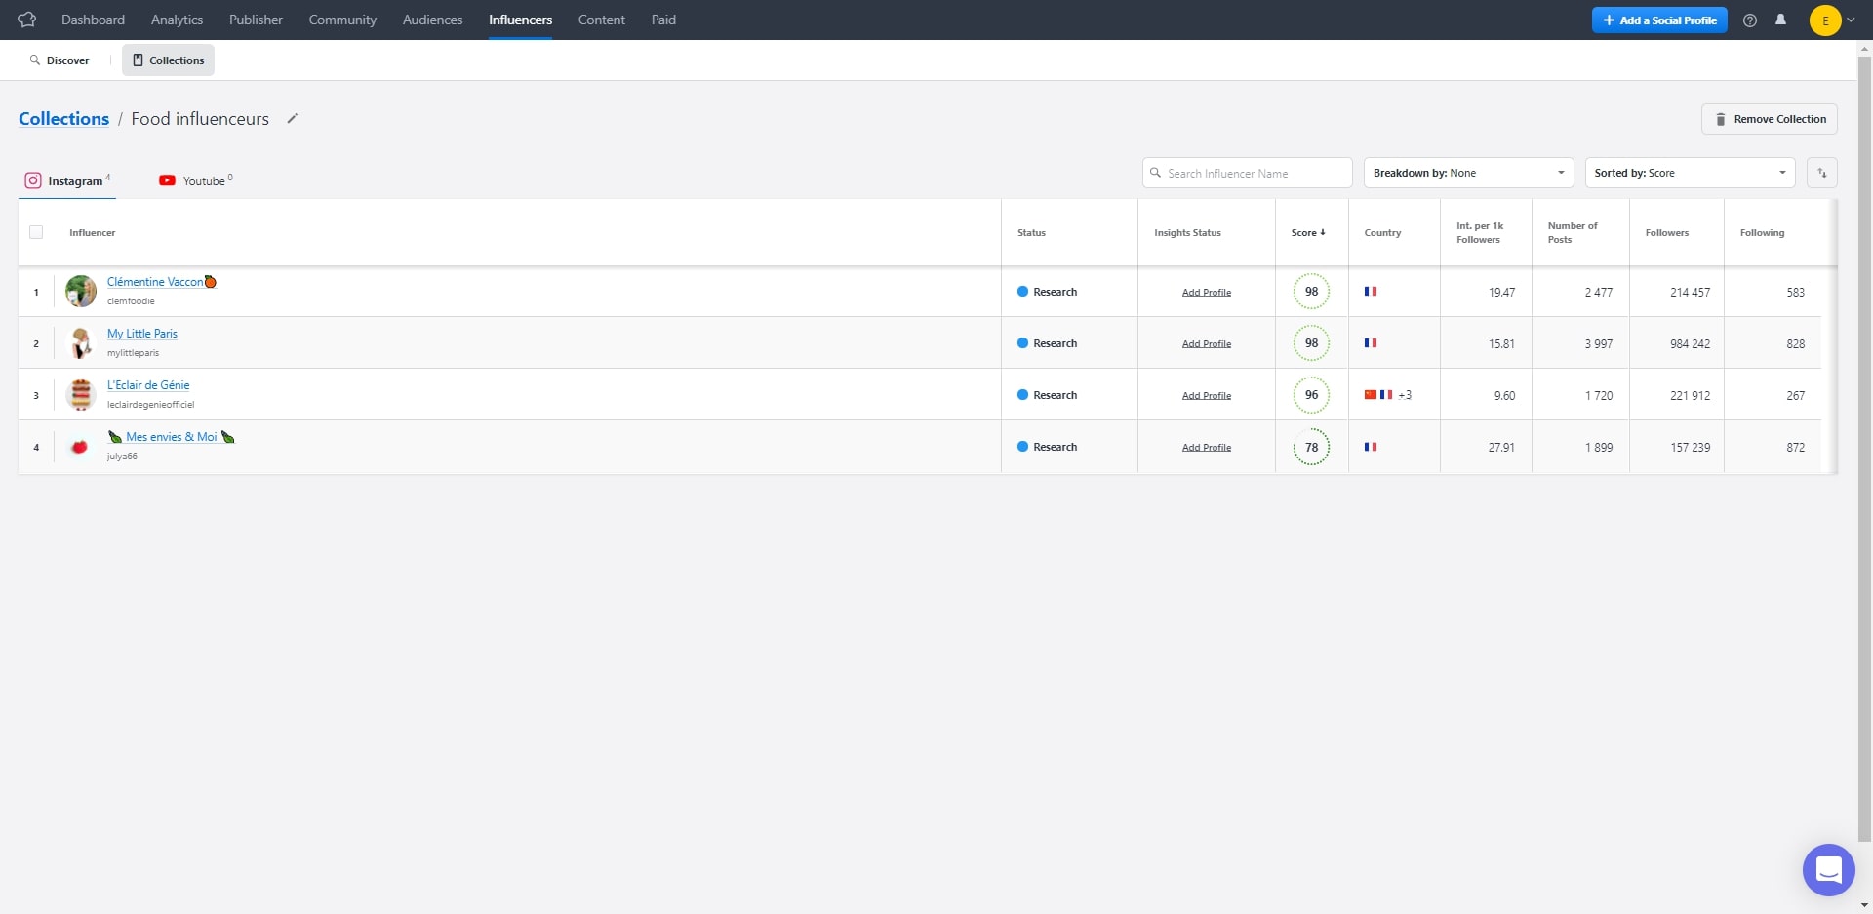Screen dimensions: 1873x914
Task: Click the sort order toggle icon
Action: pyautogui.click(x=1821, y=173)
